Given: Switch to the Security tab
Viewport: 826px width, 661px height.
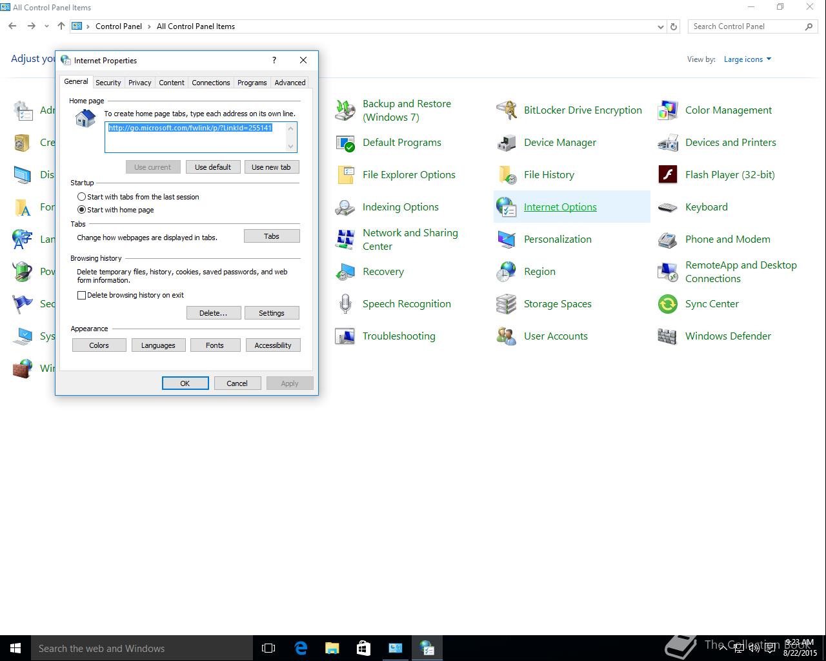Looking at the screenshot, I should coord(108,83).
